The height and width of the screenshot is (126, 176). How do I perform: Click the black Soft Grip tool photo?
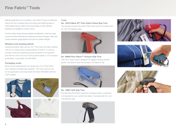click(x=88, y=112)
